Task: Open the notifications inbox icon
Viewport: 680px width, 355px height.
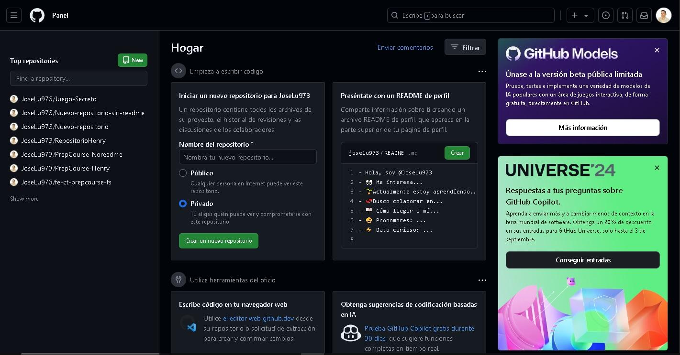Action: pyautogui.click(x=644, y=15)
